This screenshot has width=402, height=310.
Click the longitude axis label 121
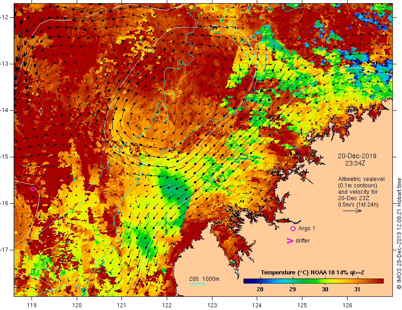click(122, 305)
